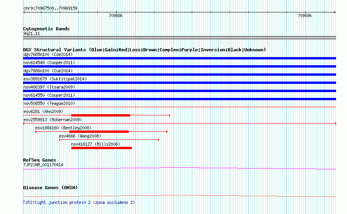Click the nsv614548 blue gain bar

click(x=179, y=66)
